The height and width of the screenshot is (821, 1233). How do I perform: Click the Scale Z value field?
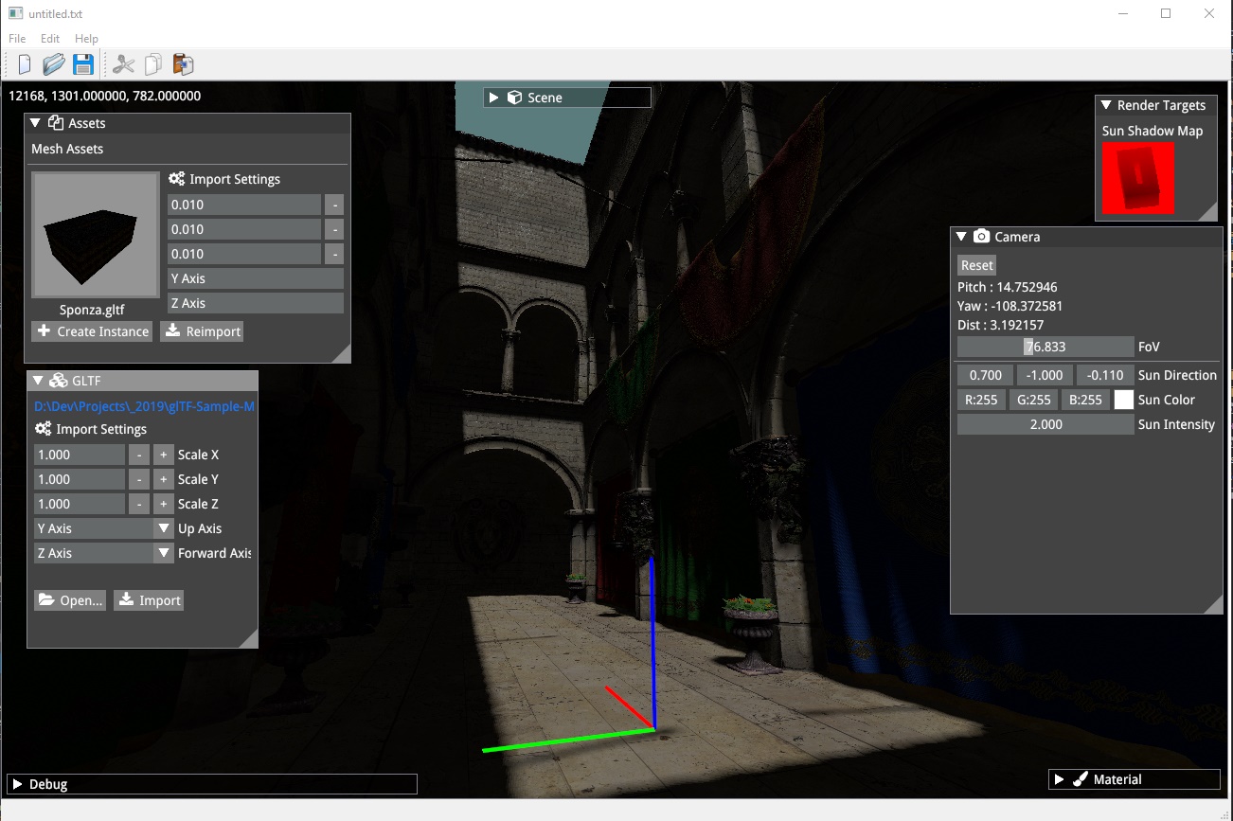coord(80,504)
